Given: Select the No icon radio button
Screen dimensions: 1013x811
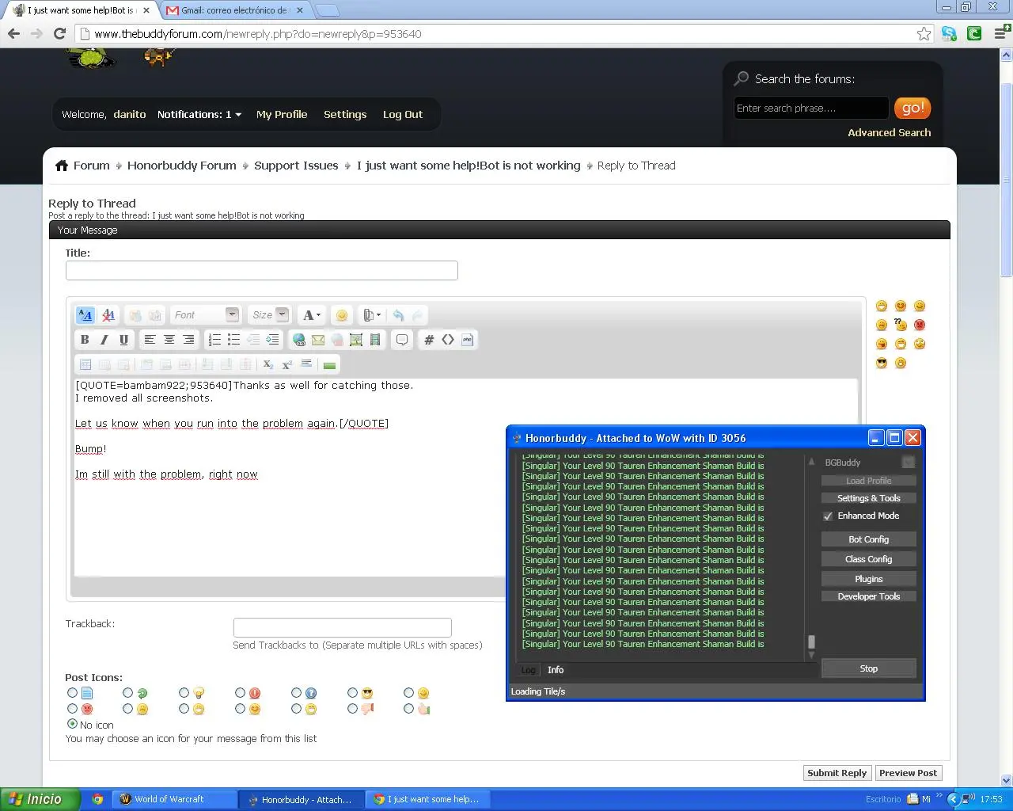Looking at the screenshot, I should [73, 724].
